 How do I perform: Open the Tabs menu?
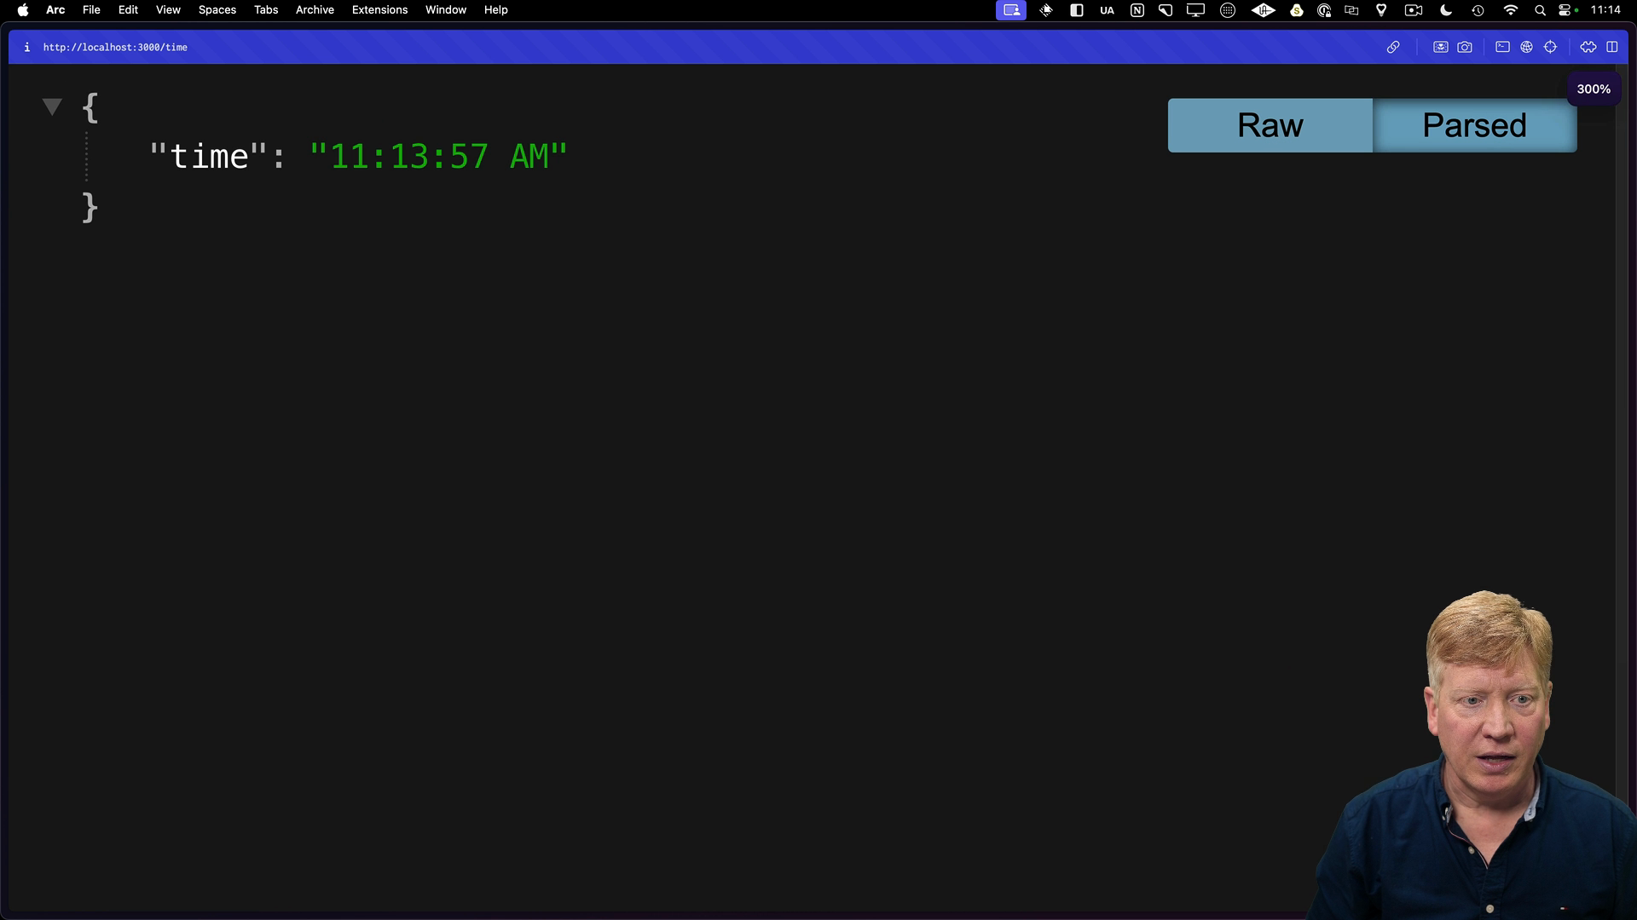[x=266, y=10]
